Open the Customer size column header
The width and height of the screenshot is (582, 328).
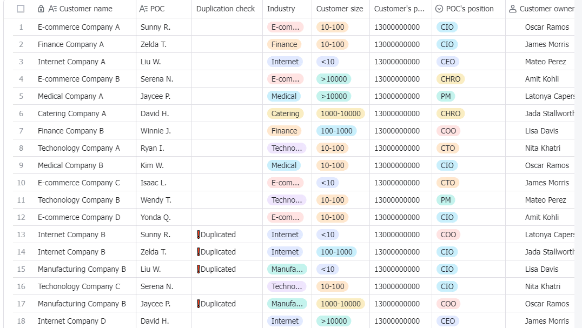[x=341, y=9]
